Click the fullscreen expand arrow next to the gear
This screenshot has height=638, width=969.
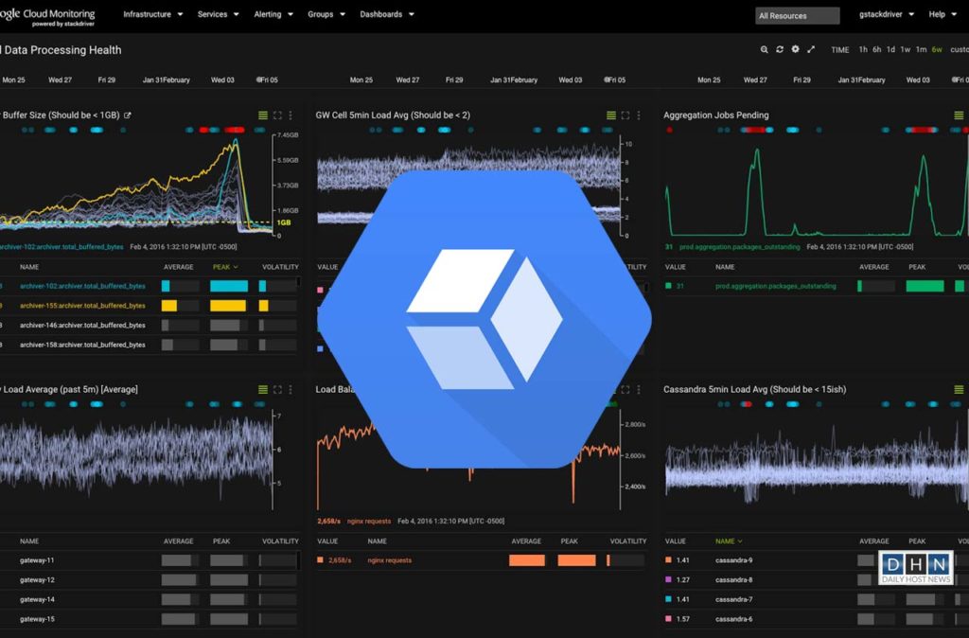click(811, 49)
